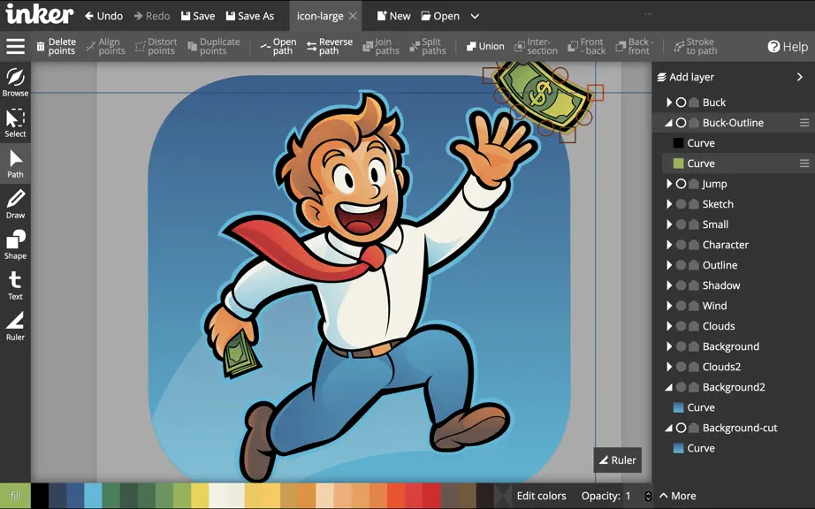Pick the yellow color swatch
Screen dimensions: 815x509
pyautogui.click(x=200, y=496)
